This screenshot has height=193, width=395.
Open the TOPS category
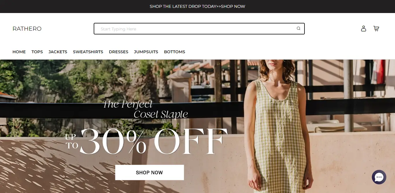pos(37,52)
